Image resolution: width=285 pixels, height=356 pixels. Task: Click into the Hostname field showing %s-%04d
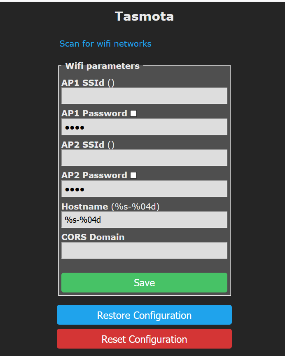pyautogui.click(x=144, y=220)
